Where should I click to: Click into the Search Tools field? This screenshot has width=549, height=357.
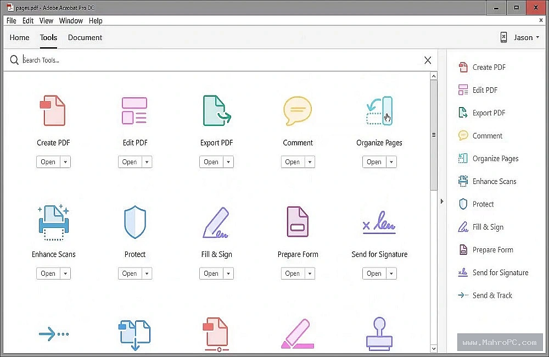[221, 60]
